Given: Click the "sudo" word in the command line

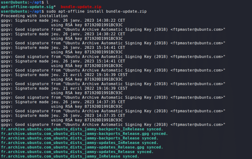Looking at the screenshot, I should (51, 11).
